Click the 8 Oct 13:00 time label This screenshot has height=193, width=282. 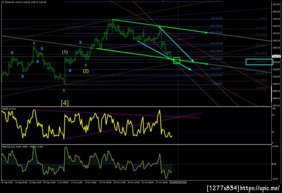pos(91,182)
